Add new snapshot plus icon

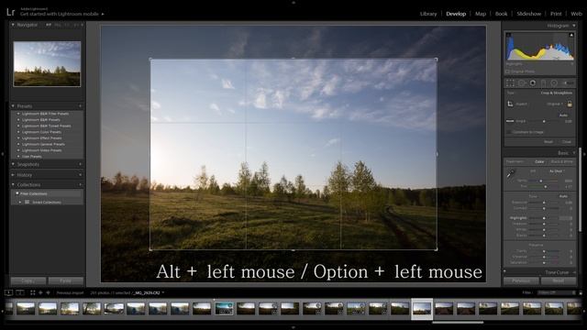coord(80,164)
